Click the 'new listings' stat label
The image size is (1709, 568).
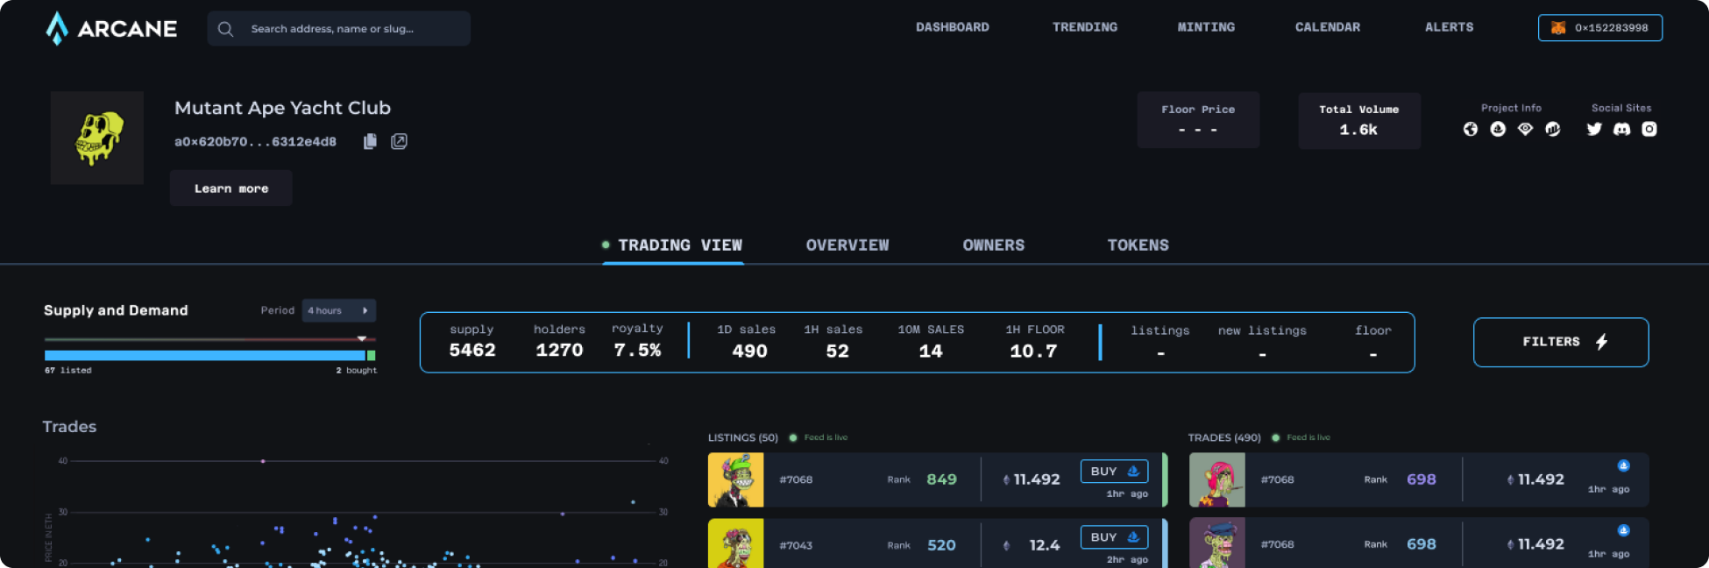point(1262,330)
